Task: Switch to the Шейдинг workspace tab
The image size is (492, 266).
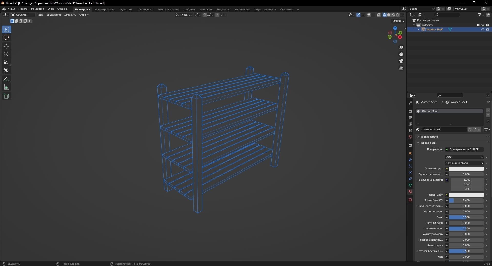Action: pyautogui.click(x=189, y=9)
